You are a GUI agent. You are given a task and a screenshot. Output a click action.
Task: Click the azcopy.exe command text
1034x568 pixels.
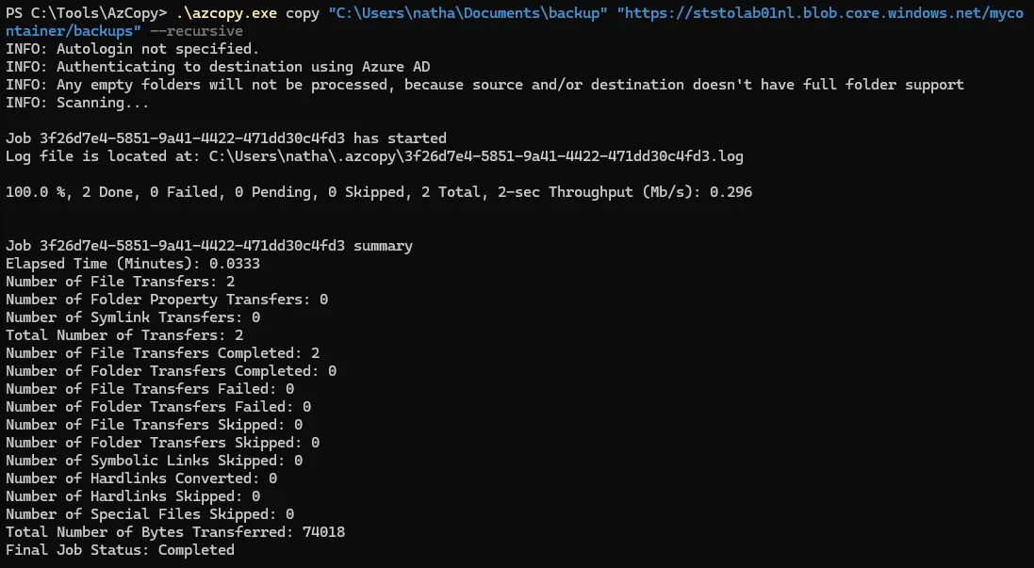pos(226,13)
